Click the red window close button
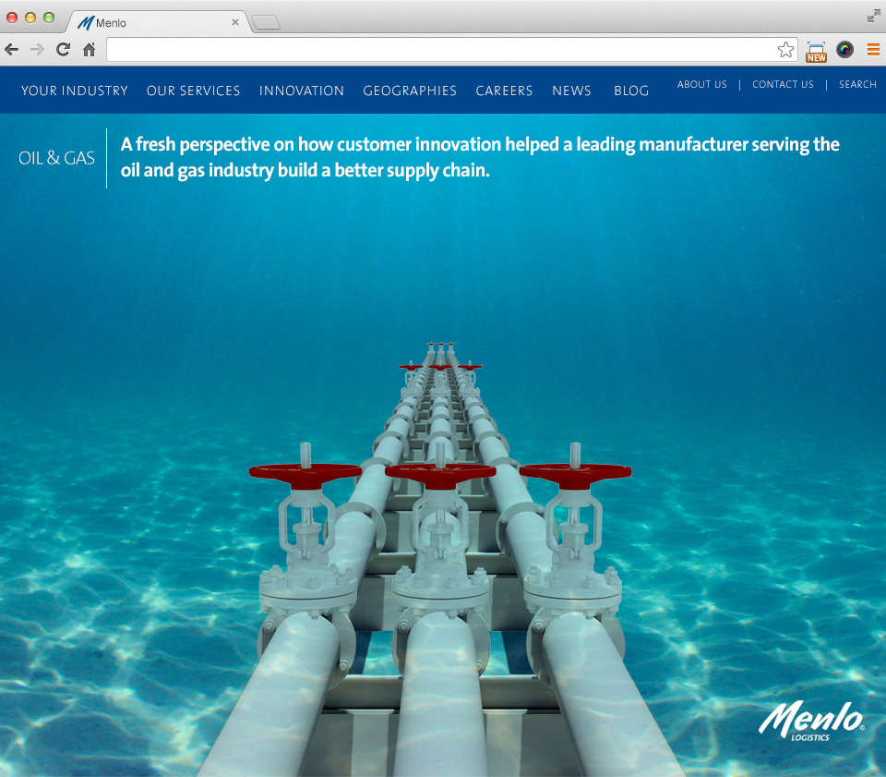Screen dimensions: 886x777 click(x=12, y=18)
